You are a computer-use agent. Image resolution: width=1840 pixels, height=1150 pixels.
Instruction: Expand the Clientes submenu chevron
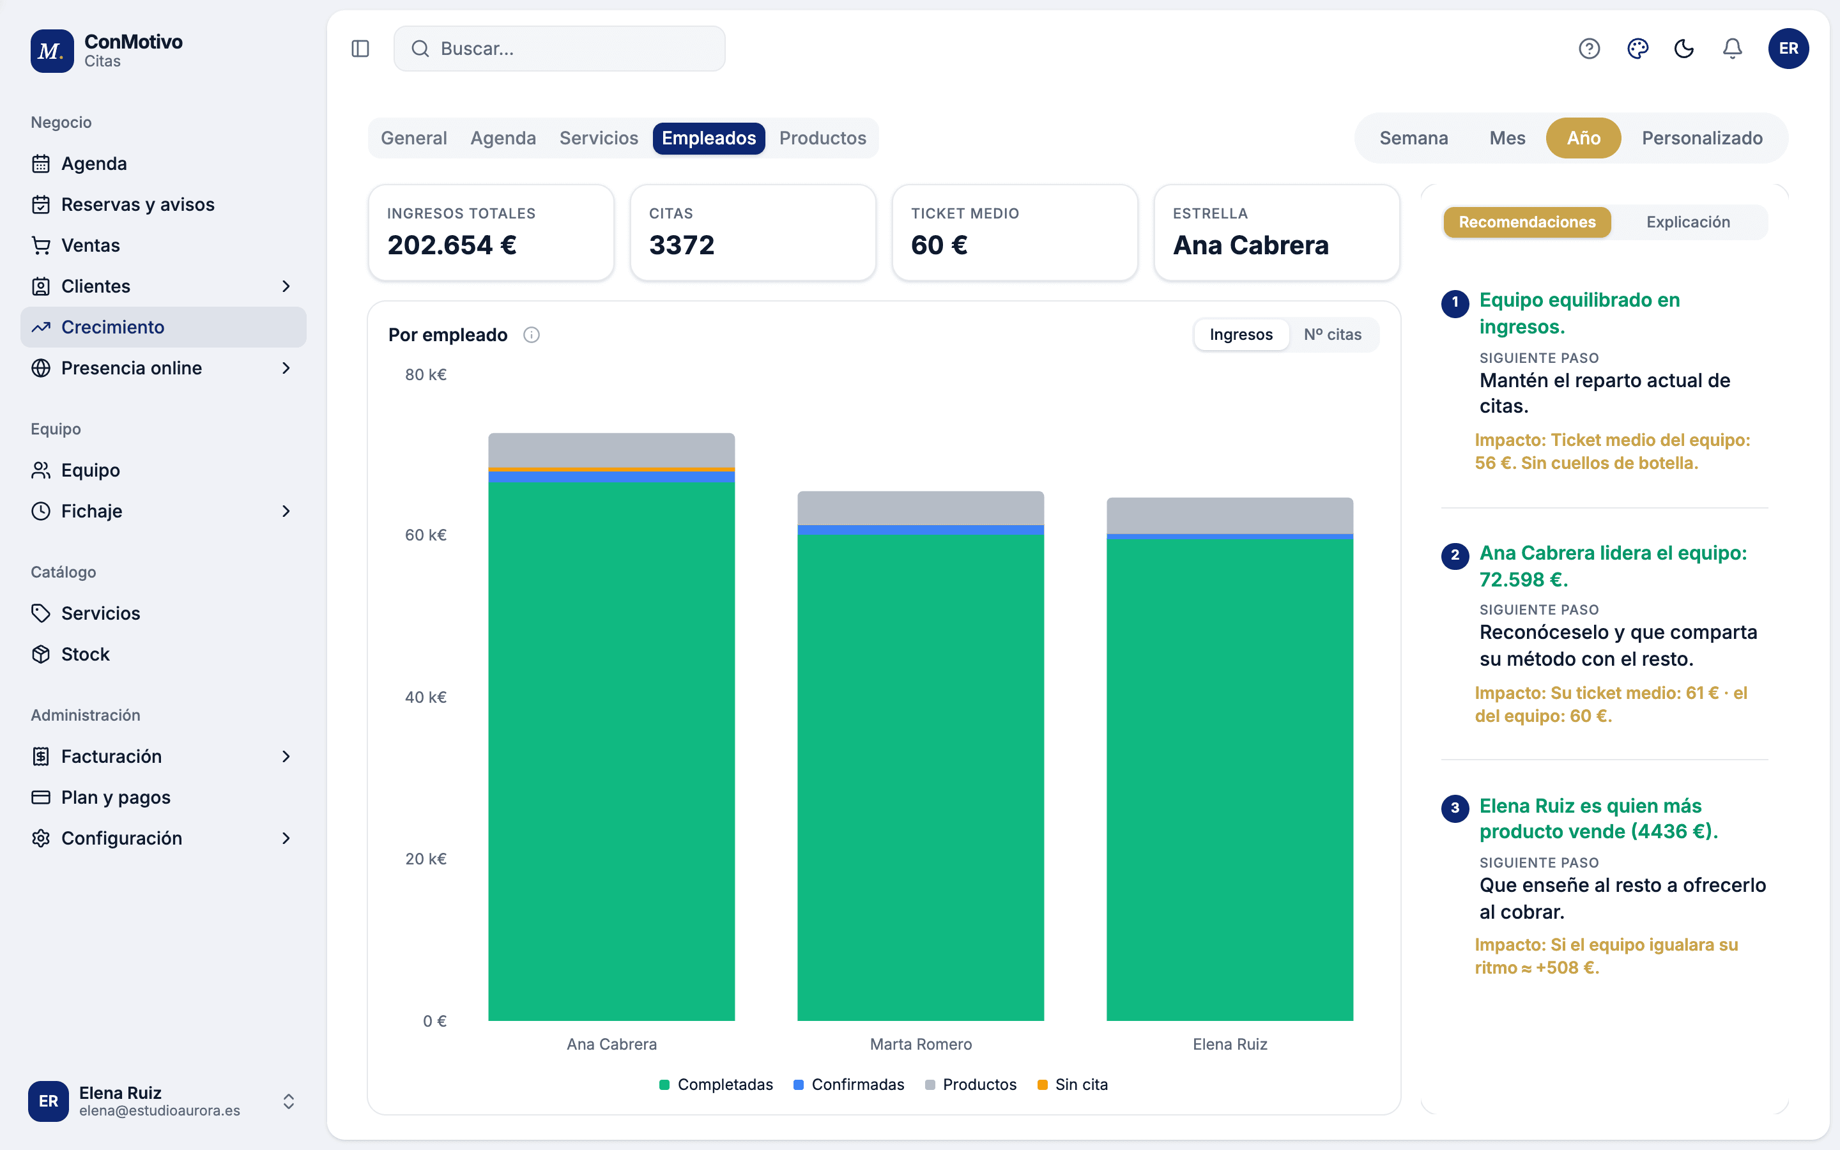(x=286, y=286)
